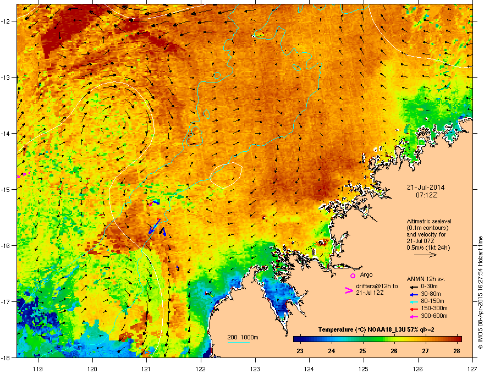Click the magenta drifters arrowhead symbol in legend
This screenshot has height=374, width=484.
pyautogui.click(x=349, y=290)
